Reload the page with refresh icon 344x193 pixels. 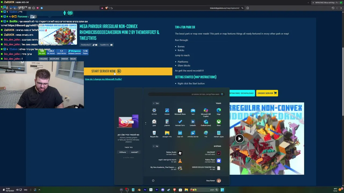tap(333, 8)
